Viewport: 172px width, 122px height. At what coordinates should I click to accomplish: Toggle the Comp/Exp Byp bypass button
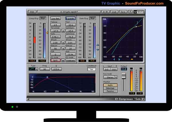coord(43,18)
